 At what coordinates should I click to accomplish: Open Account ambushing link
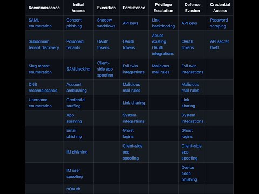(77, 87)
